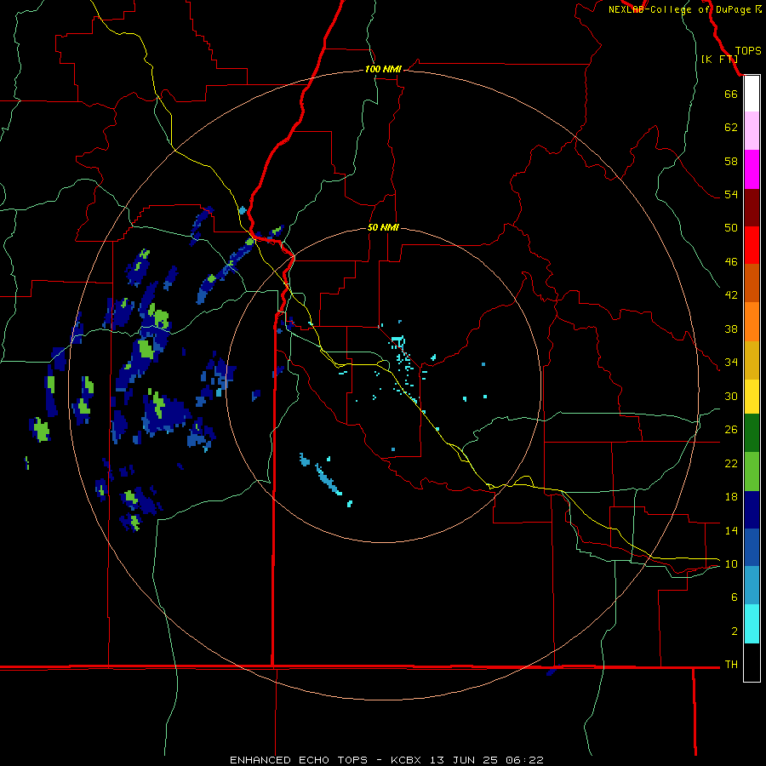This screenshot has width=766, height=766.
Task: Click the legend value '30'
Action: (731, 396)
